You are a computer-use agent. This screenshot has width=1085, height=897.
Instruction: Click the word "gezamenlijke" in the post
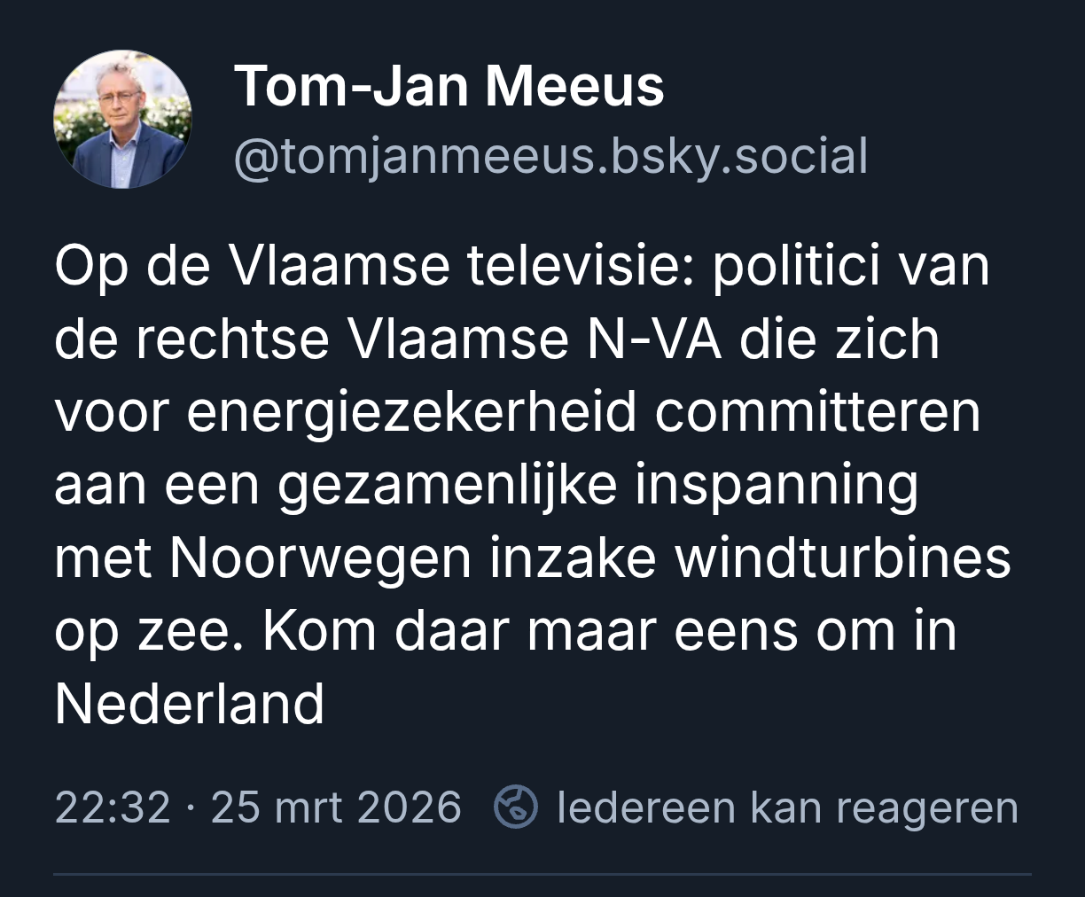tap(449, 486)
